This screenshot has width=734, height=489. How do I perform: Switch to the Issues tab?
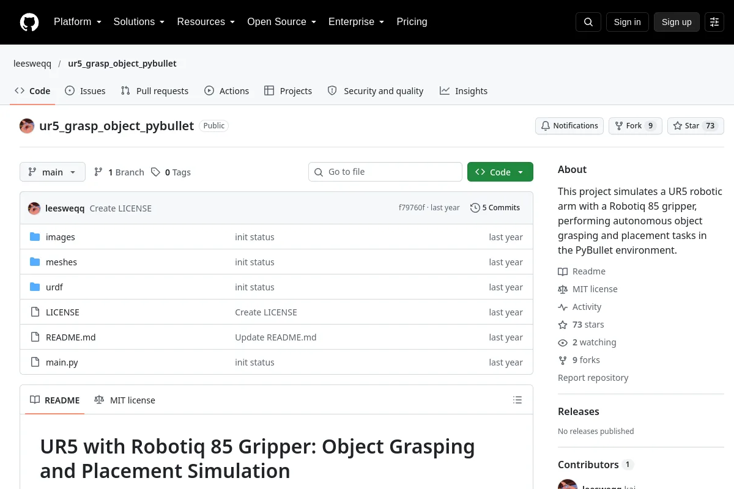[x=85, y=91]
